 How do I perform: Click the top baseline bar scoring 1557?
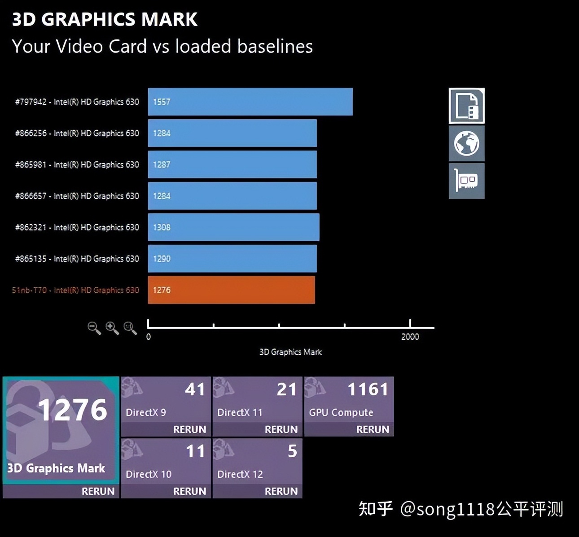pos(250,101)
